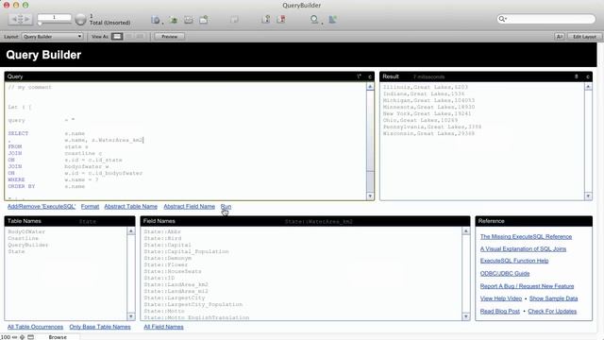The image size is (604, 340).
Task: Toggle status toolbar icon in bottom bar
Action: pyautogui.click(x=30, y=337)
